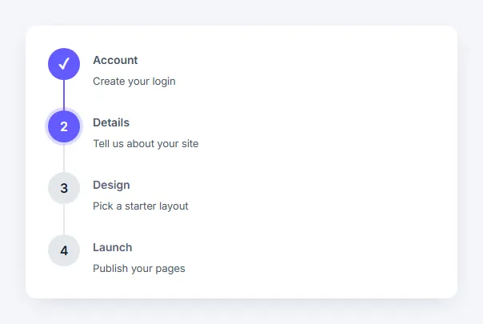The width and height of the screenshot is (483, 324).
Task: Open the Details step title
Action: (x=111, y=122)
